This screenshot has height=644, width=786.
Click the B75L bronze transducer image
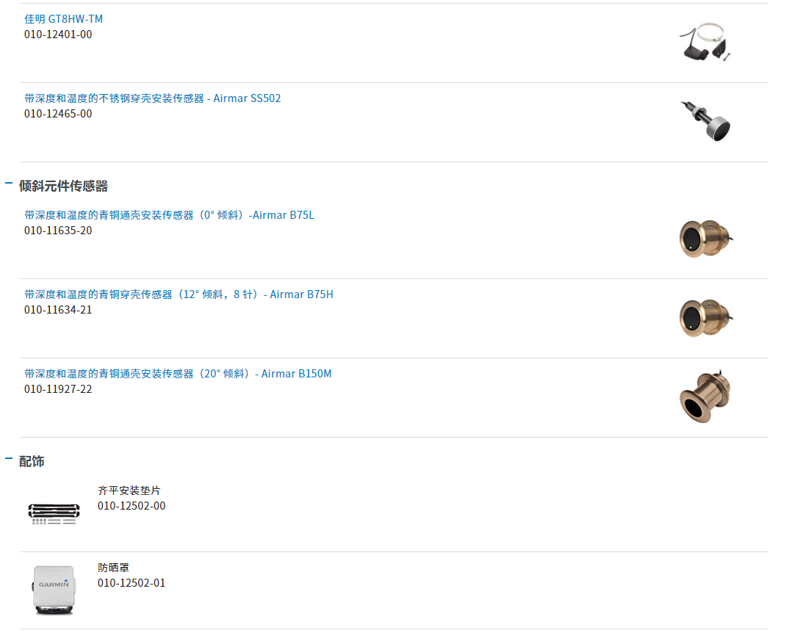point(706,239)
